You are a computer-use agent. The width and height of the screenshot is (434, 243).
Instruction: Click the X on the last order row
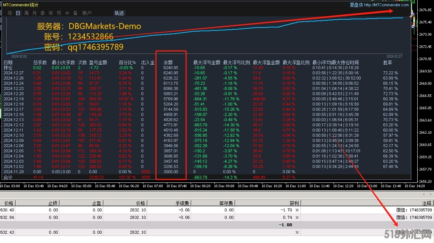tap(297, 232)
